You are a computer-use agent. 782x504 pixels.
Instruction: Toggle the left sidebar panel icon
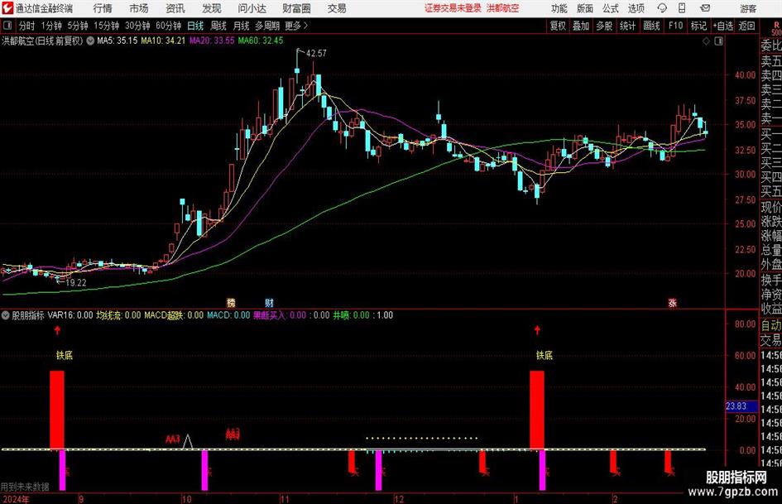point(7,26)
